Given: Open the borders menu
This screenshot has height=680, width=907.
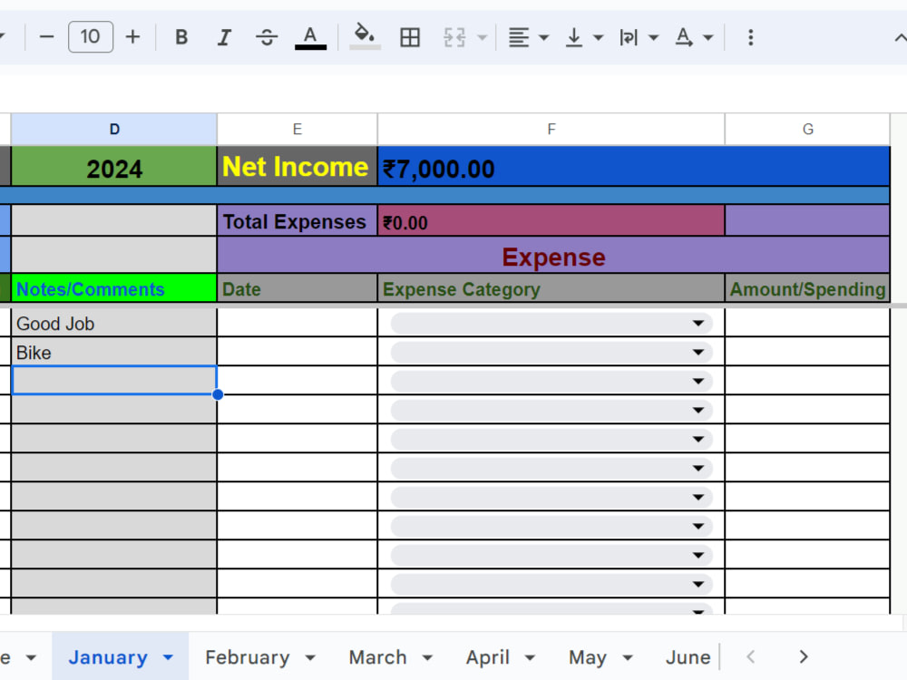Looking at the screenshot, I should [410, 37].
